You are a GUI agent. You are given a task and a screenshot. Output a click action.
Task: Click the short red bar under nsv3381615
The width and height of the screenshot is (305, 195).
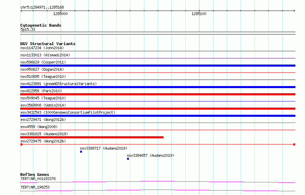(x=92, y=137)
